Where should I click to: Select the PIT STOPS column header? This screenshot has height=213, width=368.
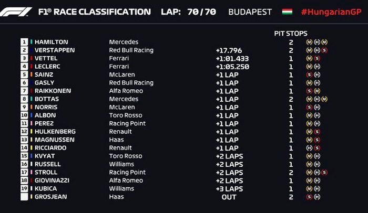tap(291, 33)
